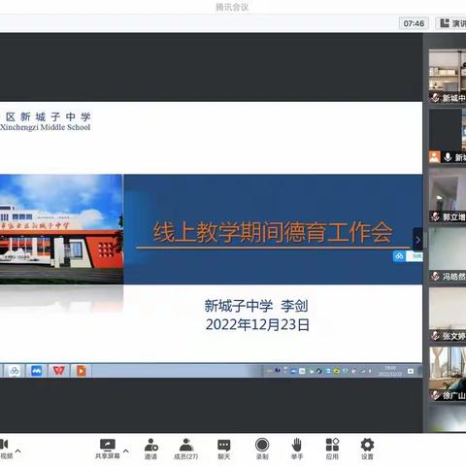This screenshot has height=466, width=466.
Task: Click the muted mic icon beside 新城中
Action: coord(435,98)
